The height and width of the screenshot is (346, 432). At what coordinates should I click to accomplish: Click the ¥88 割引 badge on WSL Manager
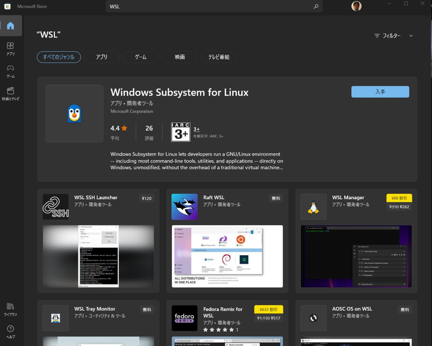click(399, 198)
